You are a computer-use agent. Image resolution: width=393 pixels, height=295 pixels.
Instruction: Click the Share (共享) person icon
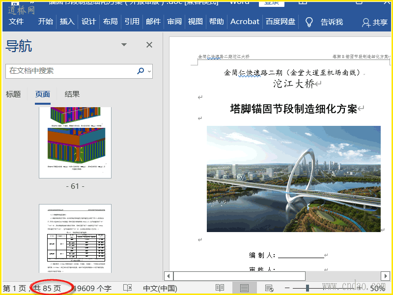pyautogui.click(x=366, y=22)
